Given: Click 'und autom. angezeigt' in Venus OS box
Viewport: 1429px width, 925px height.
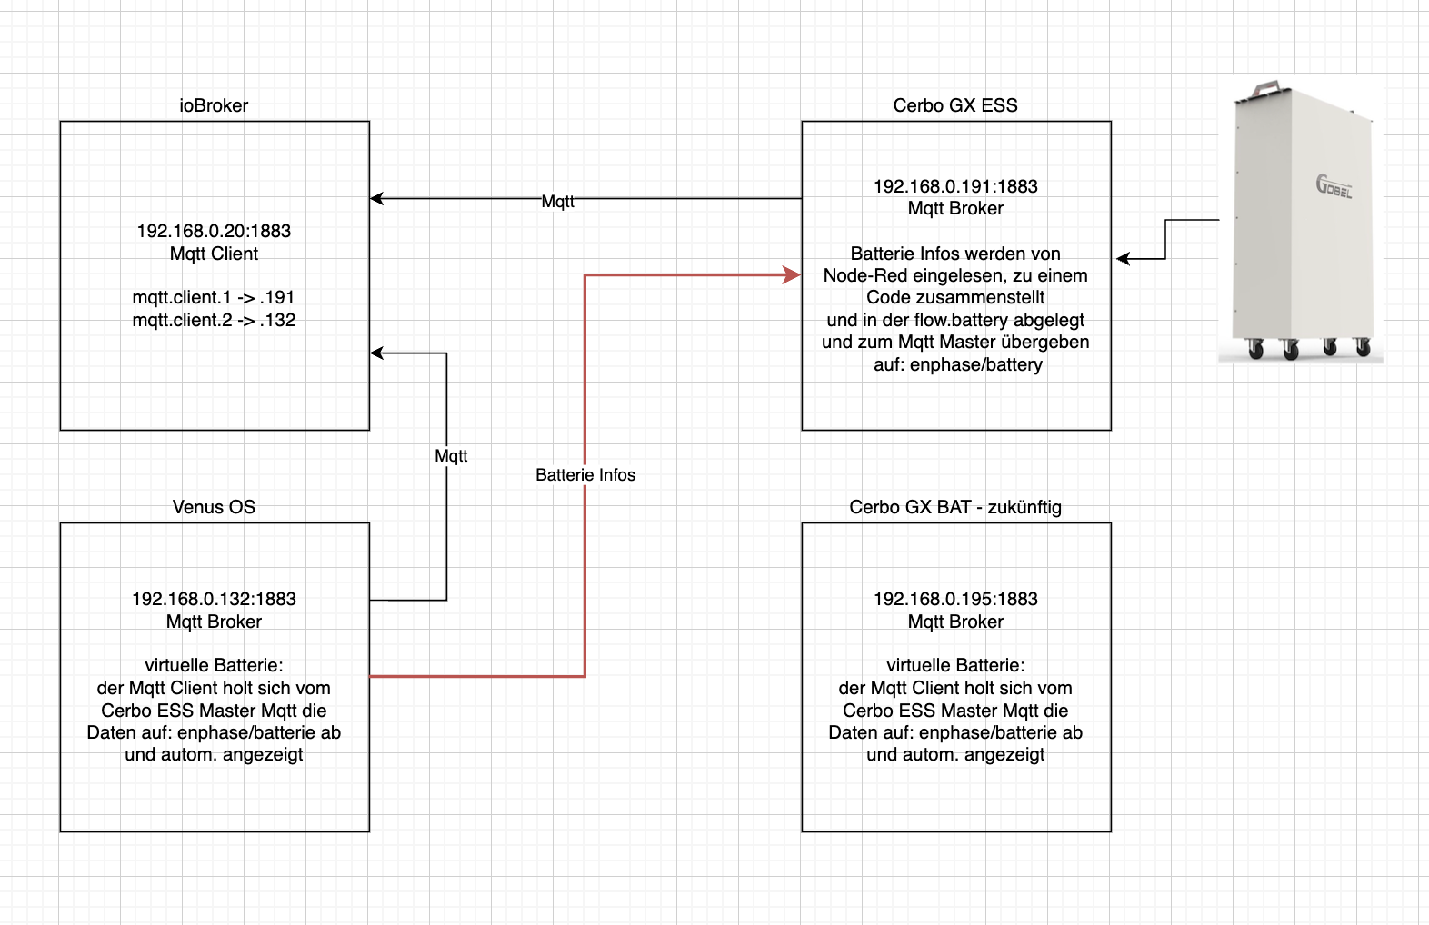Looking at the screenshot, I should tap(214, 754).
